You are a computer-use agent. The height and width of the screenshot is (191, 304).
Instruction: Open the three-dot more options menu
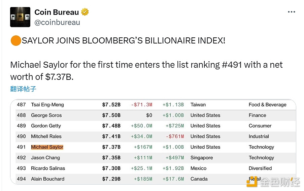pos(291,12)
